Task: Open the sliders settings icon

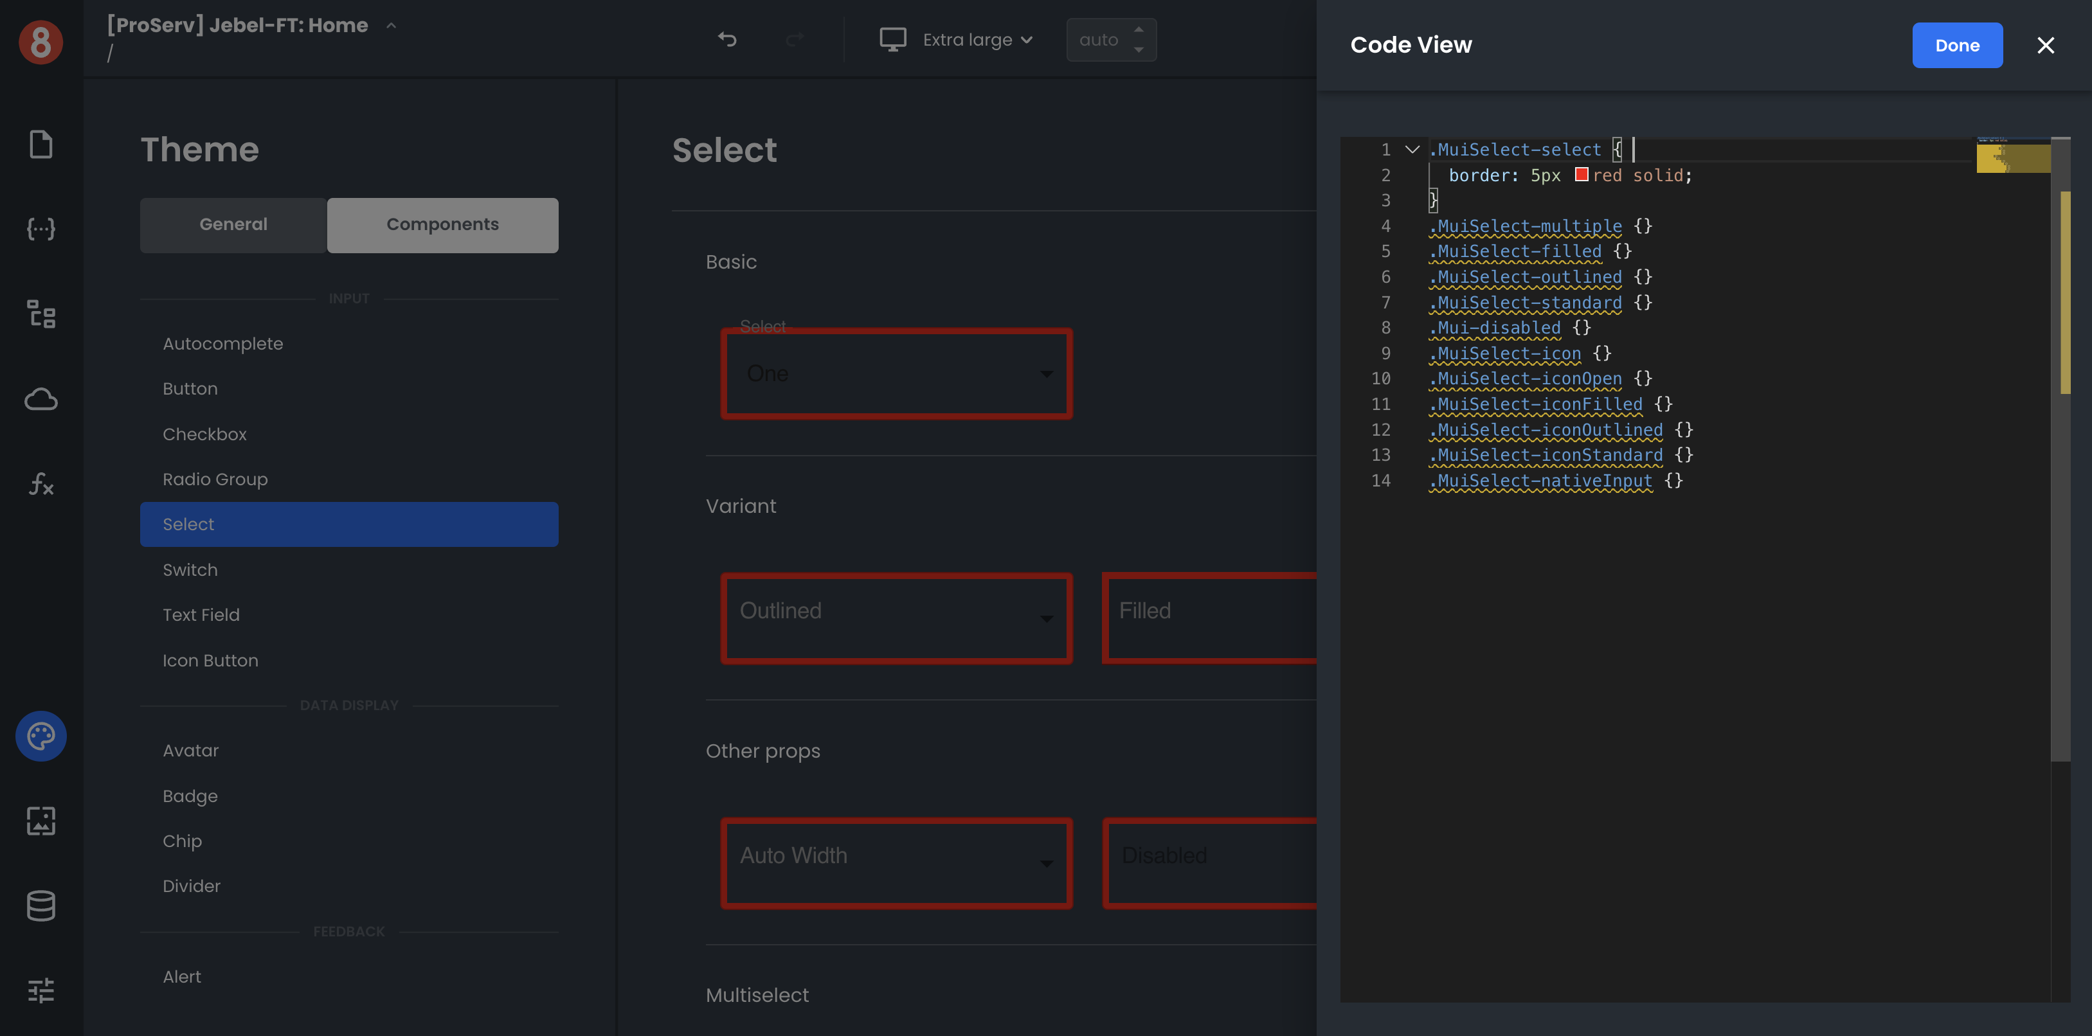Action: pos(41,990)
